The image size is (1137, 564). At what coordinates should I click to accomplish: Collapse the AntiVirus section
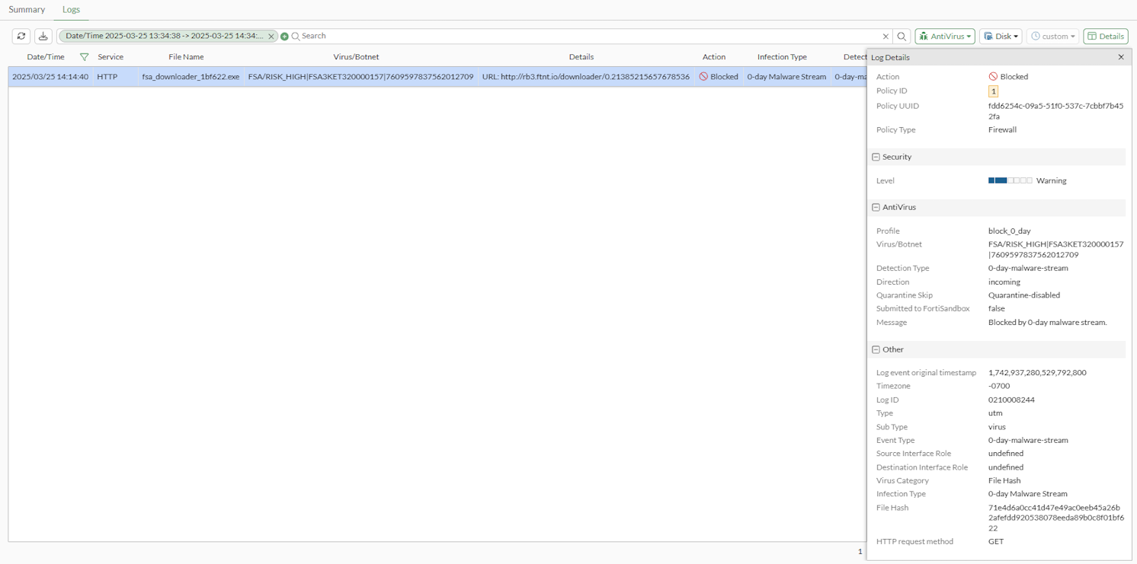pos(876,207)
